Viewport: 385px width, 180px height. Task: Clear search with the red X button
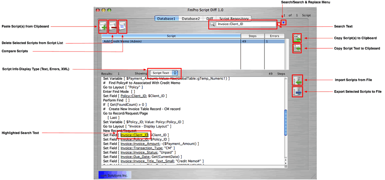click(x=279, y=24)
